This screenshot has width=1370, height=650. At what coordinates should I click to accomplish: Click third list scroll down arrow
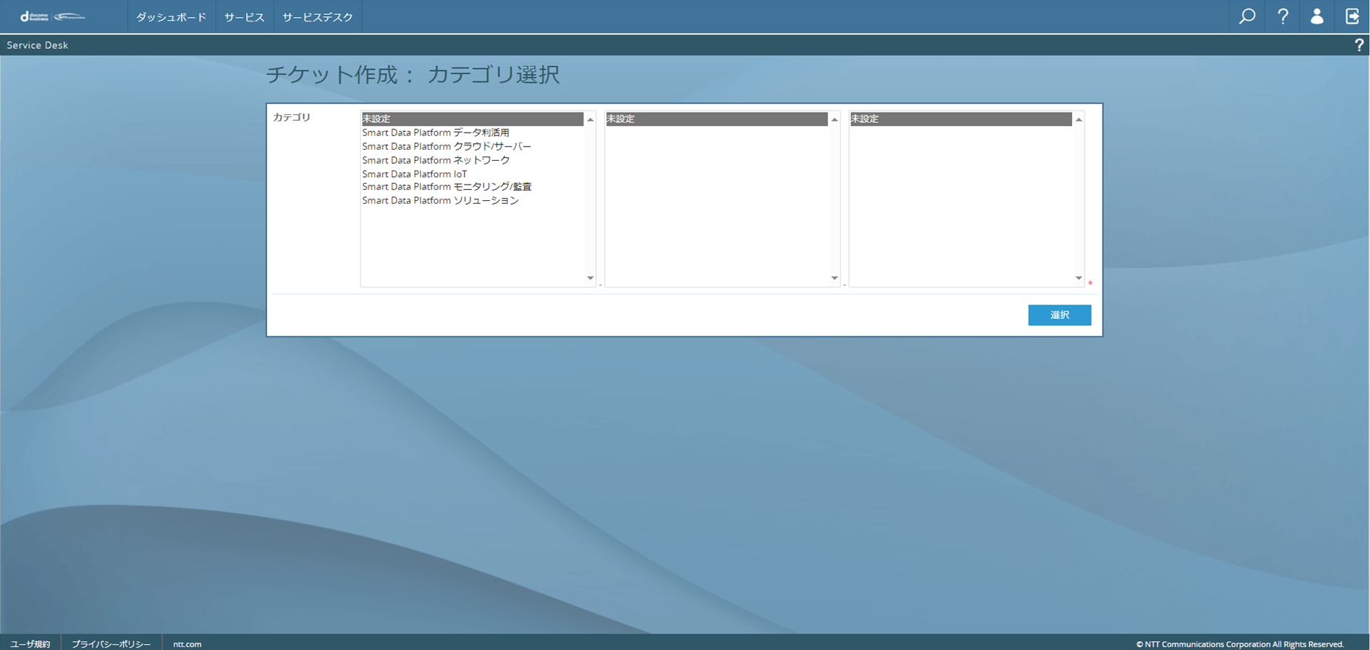tap(1079, 278)
